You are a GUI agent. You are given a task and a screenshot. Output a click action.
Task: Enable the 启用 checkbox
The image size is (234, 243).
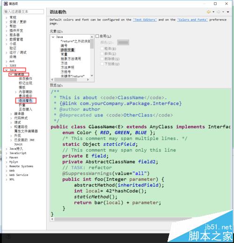coord(97,36)
